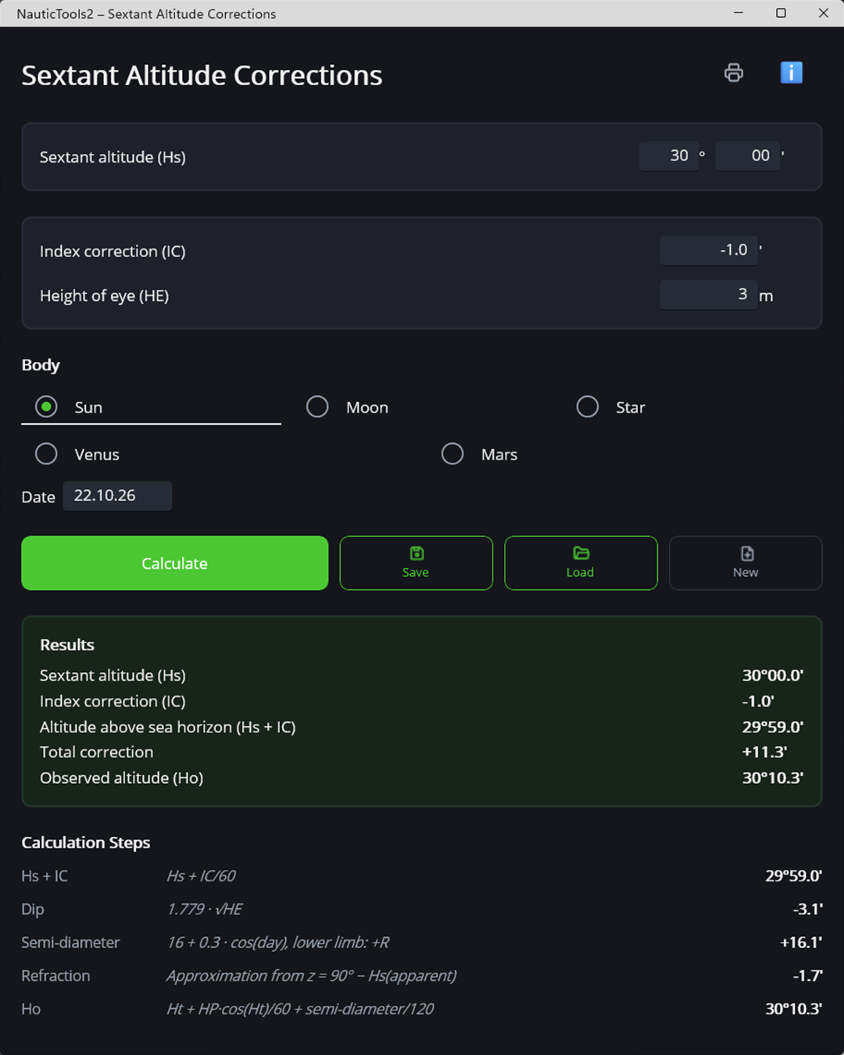Select the Moon body option
Viewport: 844px width, 1055px height.
[317, 407]
